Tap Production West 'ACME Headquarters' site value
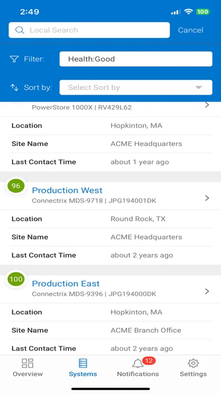Viewport: 221px width, 394px height. (147, 237)
